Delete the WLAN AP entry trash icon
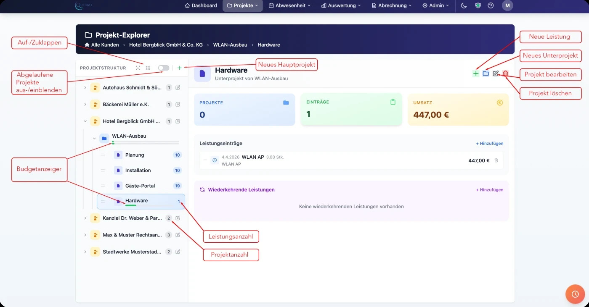 [496, 160]
